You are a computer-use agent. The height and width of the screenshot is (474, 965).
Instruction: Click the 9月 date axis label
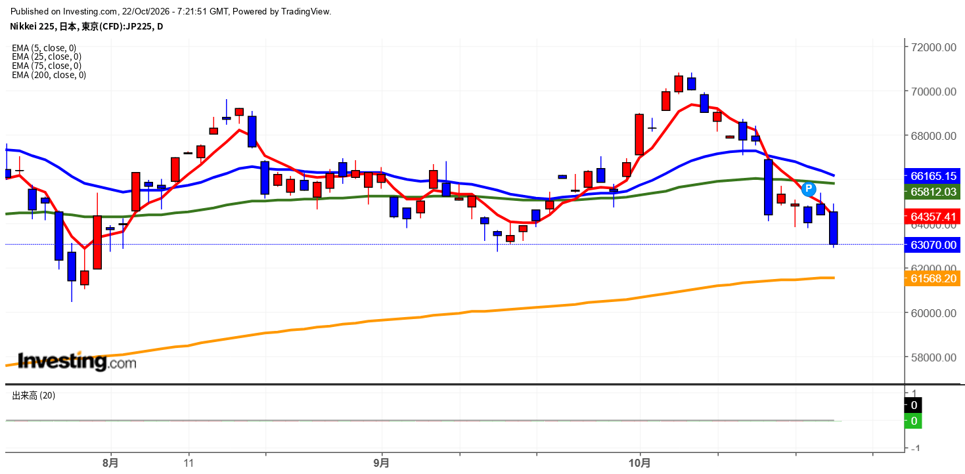(x=381, y=462)
